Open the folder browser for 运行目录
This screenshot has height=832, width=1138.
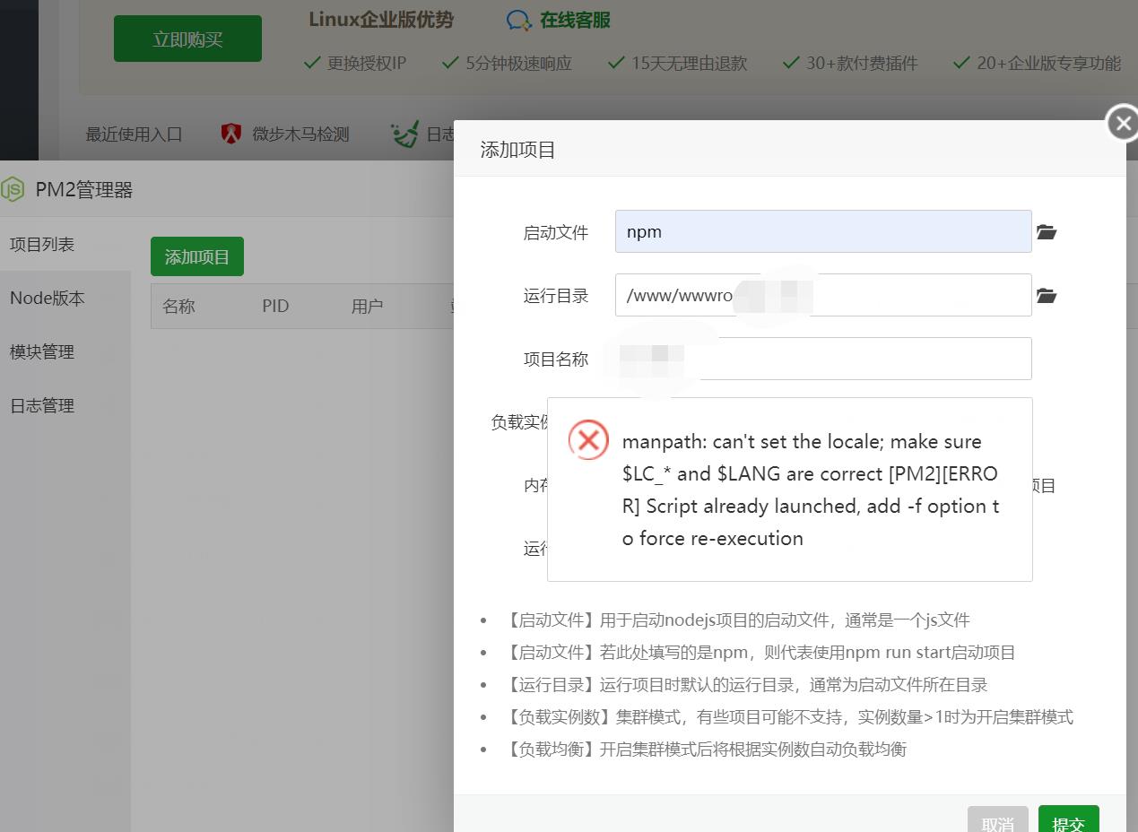click(x=1046, y=295)
